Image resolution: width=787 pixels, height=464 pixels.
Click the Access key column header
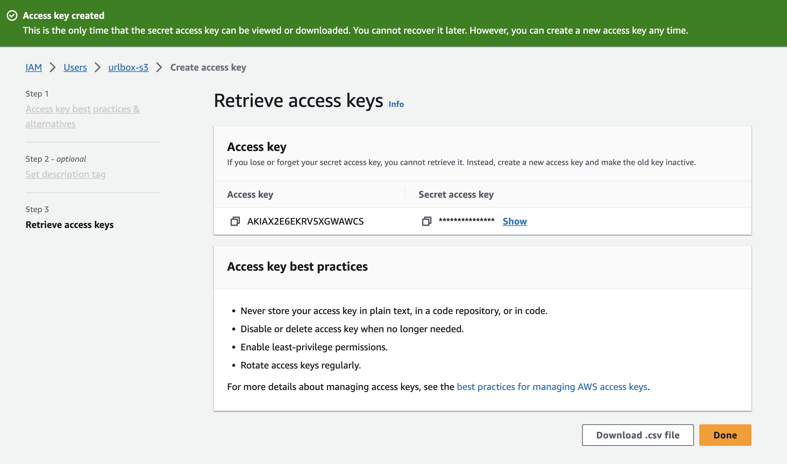[x=250, y=194]
